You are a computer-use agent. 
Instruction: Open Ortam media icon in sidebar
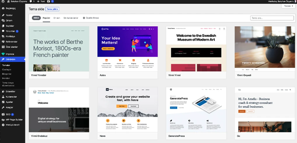click(x=3, y=20)
